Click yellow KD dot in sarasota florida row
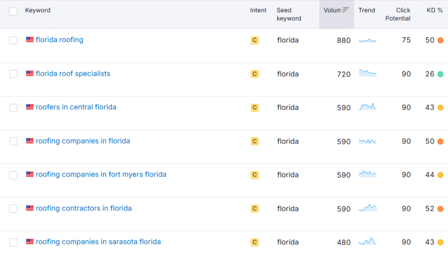The width and height of the screenshot is (448, 262). point(441,242)
